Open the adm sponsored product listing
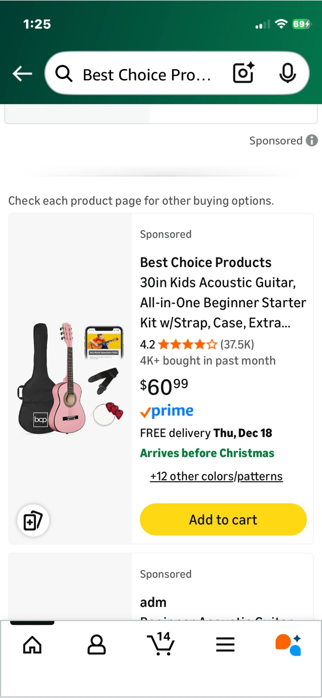The height and width of the screenshot is (698, 322). click(153, 603)
